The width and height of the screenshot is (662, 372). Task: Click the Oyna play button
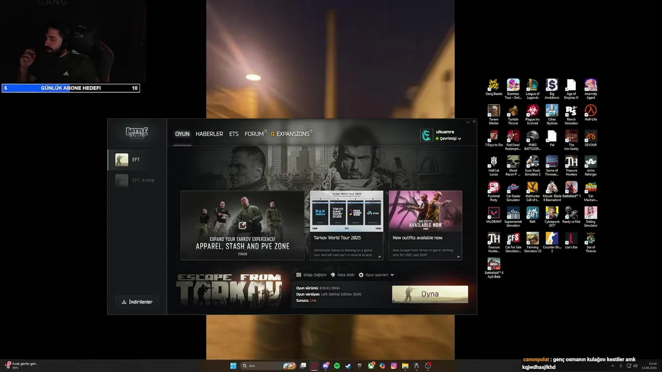430,294
